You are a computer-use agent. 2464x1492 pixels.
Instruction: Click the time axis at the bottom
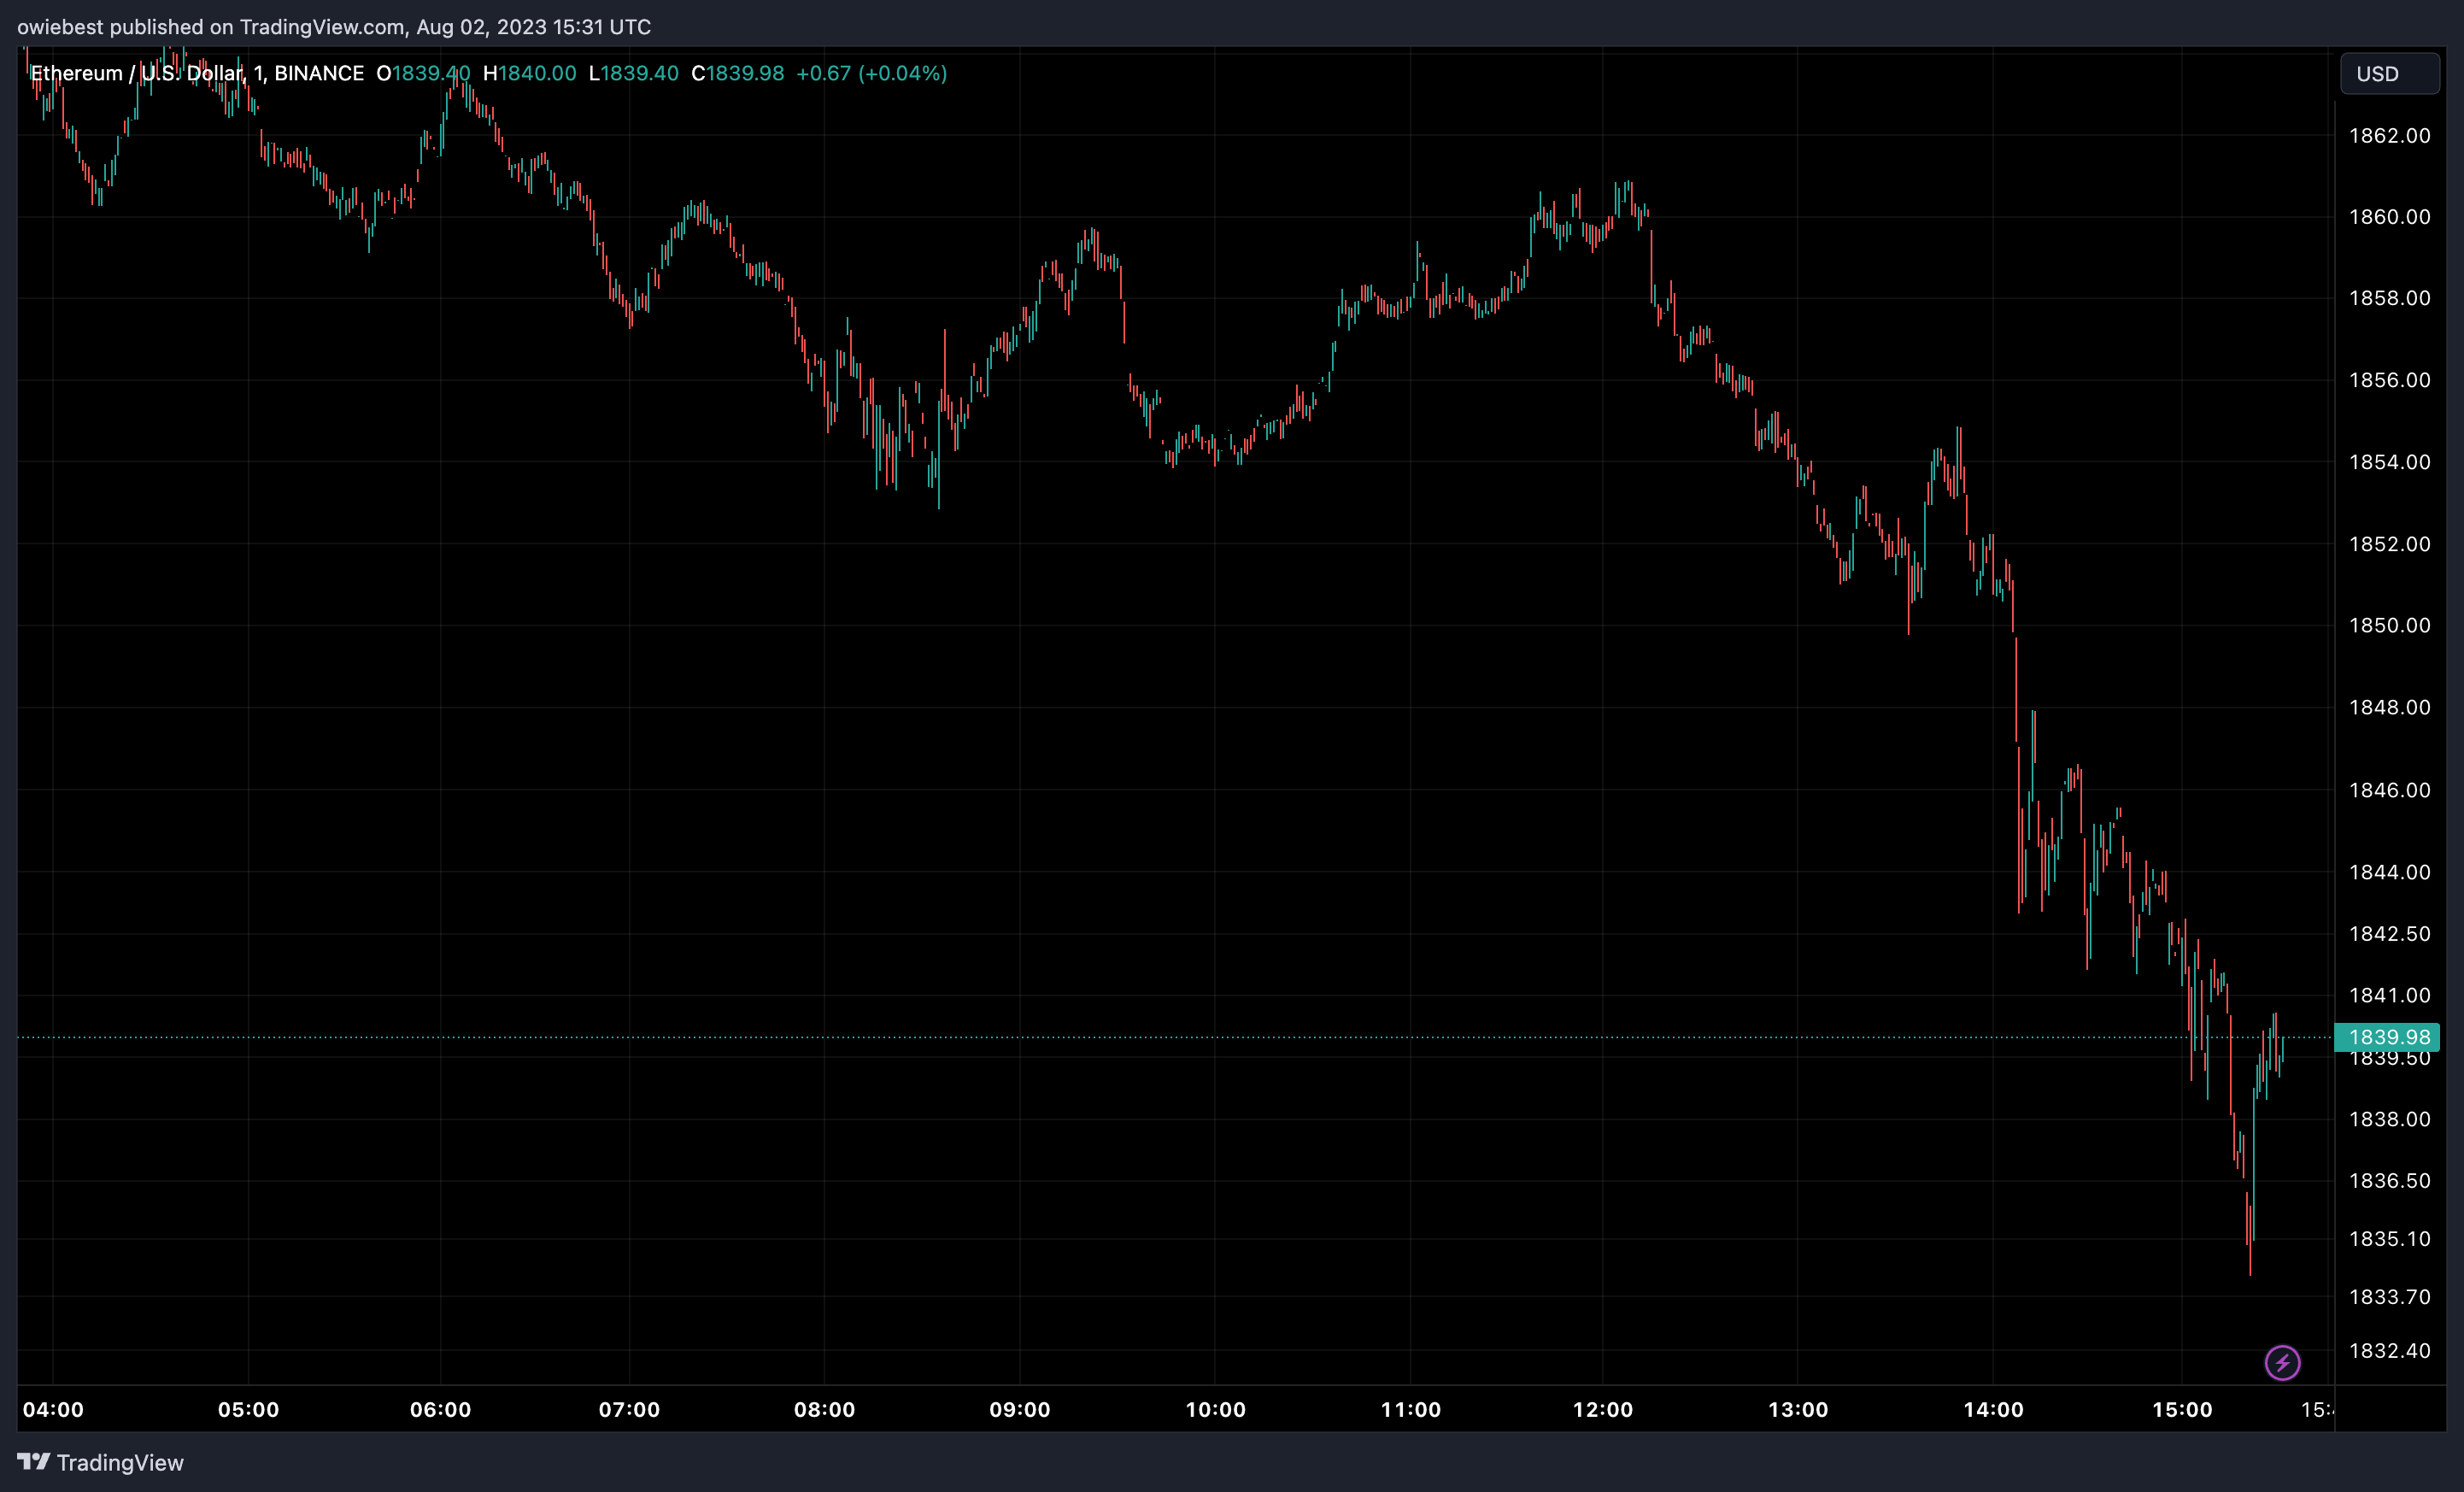click(x=1200, y=1410)
